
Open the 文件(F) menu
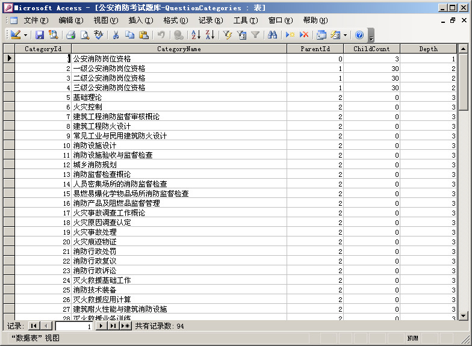[x=36, y=20]
